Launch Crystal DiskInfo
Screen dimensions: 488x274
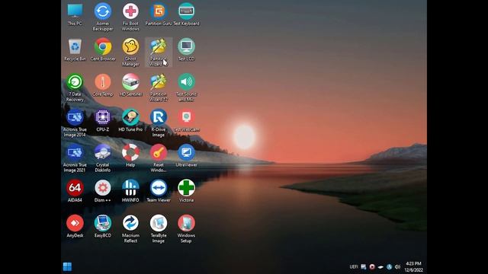(x=103, y=158)
